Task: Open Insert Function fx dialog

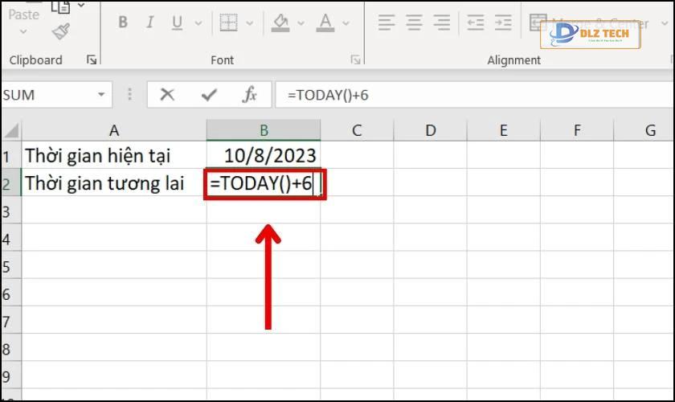Action: point(249,94)
